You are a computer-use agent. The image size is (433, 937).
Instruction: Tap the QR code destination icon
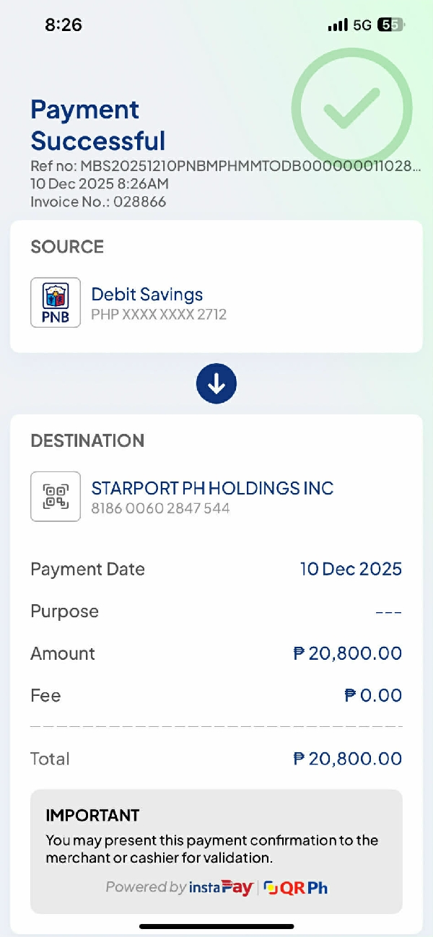[x=56, y=497]
